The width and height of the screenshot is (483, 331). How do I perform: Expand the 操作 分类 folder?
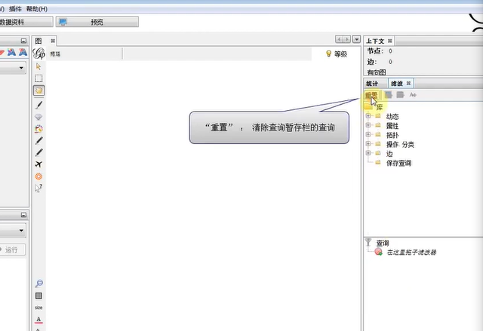368,144
